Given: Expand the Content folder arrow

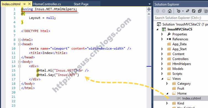Looking at the screenshot, I should pyautogui.click(x=162, y=54).
